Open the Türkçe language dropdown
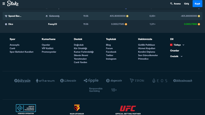 click(x=177, y=45)
